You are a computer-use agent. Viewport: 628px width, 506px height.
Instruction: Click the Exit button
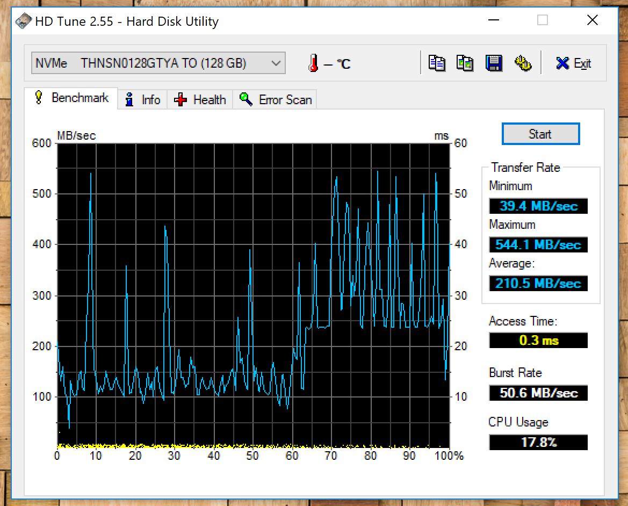pos(573,63)
